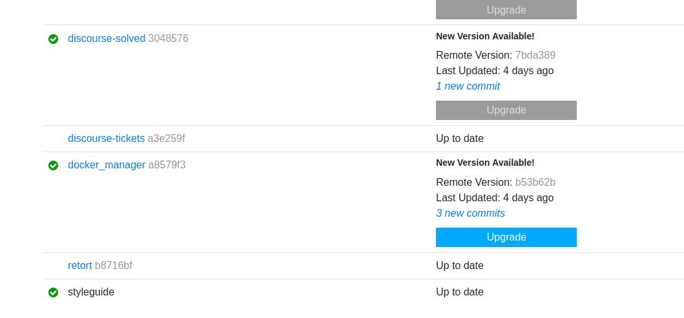Select the styleguide plugin name
Viewport: 684px width, 318px height.
click(91, 292)
